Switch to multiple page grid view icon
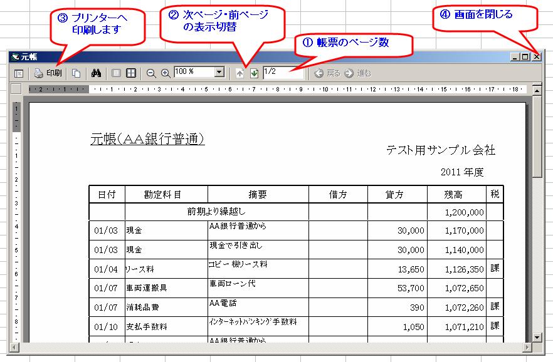 pos(131,73)
